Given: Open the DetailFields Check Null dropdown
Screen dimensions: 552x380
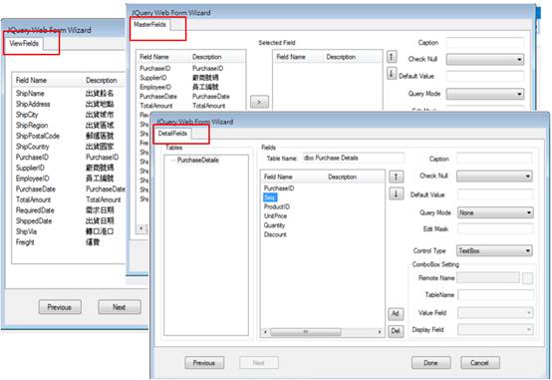Looking at the screenshot, I should tap(494, 176).
